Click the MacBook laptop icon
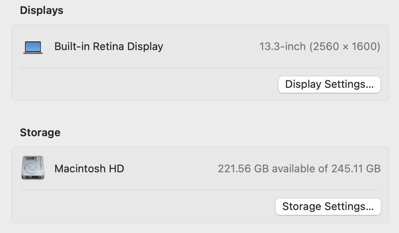This screenshot has height=233, width=399. click(x=32, y=47)
